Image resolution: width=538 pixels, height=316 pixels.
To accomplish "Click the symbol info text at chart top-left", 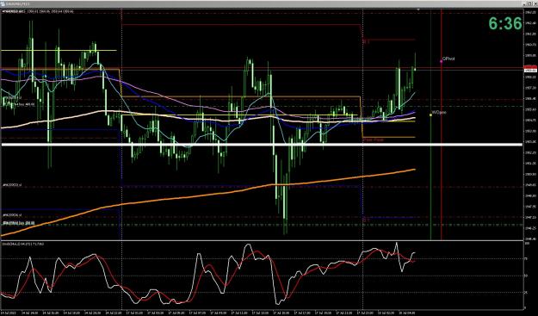I will (38, 11).
